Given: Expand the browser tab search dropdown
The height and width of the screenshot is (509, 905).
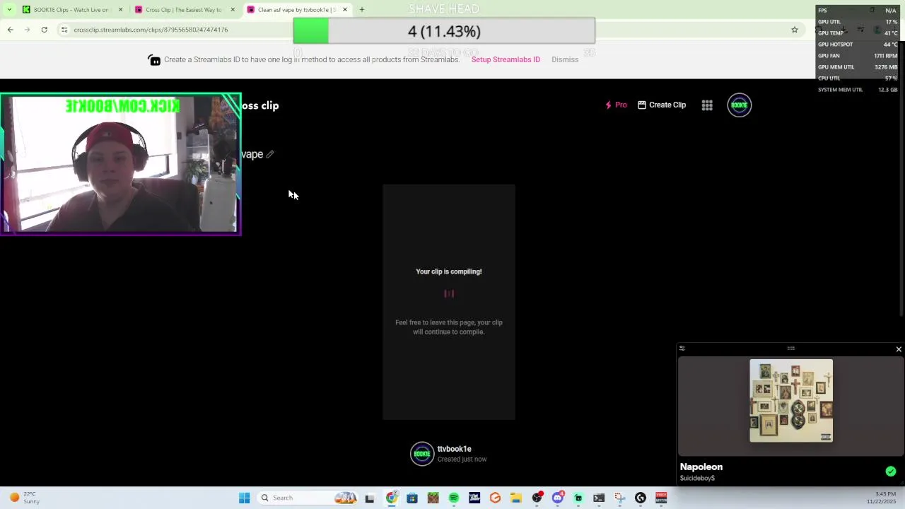Looking at the screenshot, I should coord(9,10).
